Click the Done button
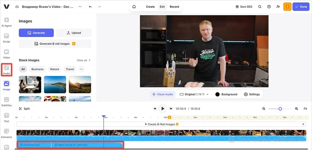Screen dimensions: 312x150 point(301,7)
